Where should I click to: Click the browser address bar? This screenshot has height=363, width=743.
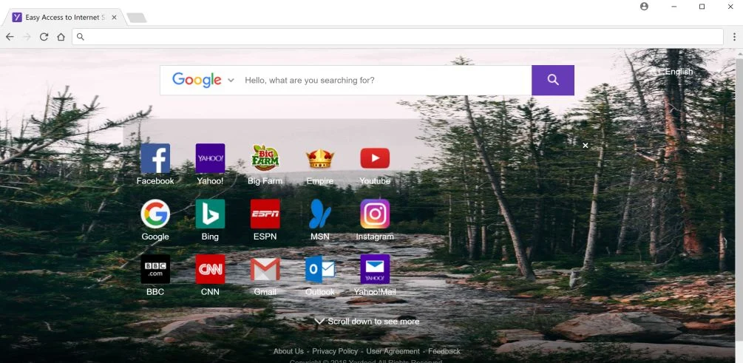click(398, 37)
